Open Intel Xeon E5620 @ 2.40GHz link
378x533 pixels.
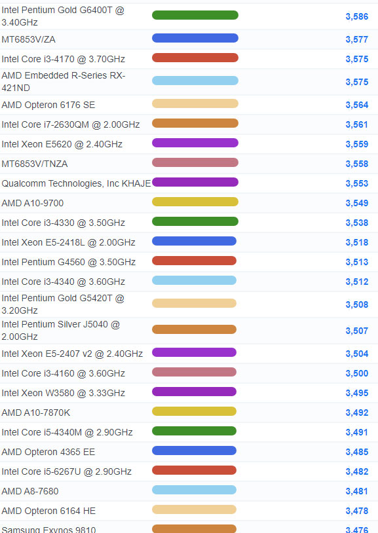pos(62,144)
